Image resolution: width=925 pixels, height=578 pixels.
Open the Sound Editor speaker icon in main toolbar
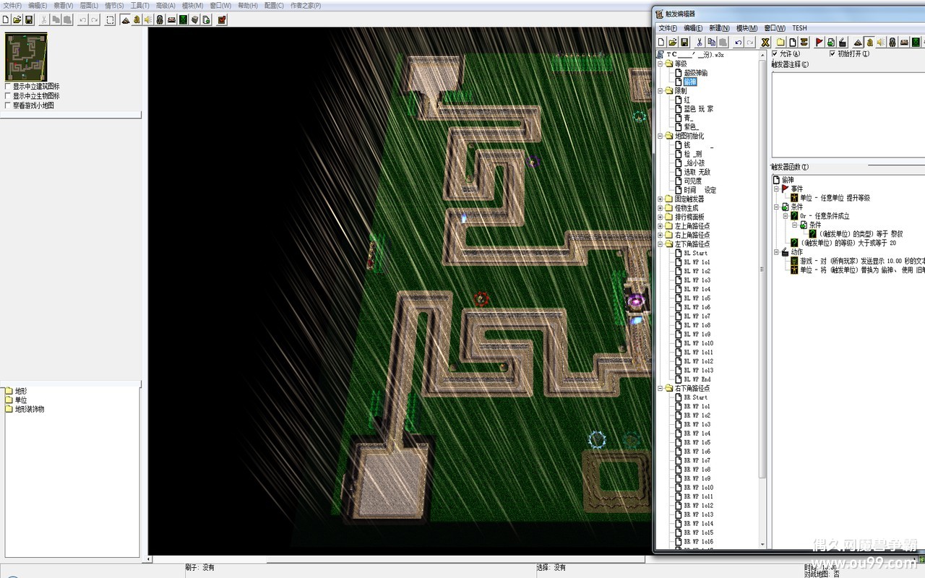coord(148,20)
